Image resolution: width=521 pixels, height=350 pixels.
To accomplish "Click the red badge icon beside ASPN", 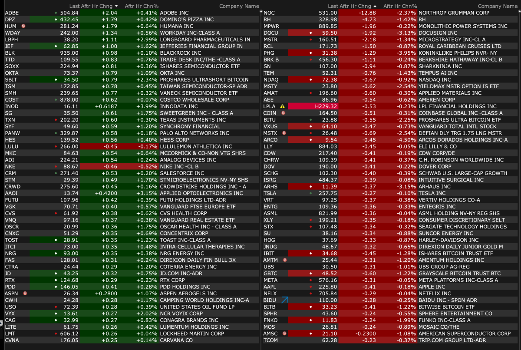I will point(25,294).
